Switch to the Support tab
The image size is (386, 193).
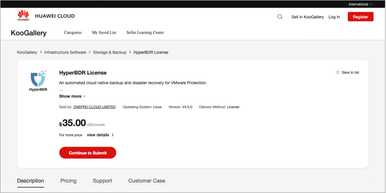102,181
